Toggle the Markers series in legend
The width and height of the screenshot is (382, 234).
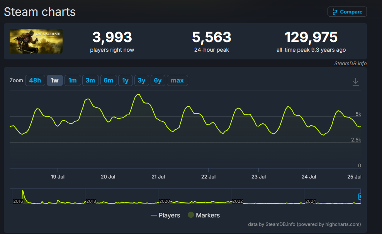(x=204, y=215)
